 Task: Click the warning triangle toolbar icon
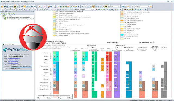(x=107, y=10)
